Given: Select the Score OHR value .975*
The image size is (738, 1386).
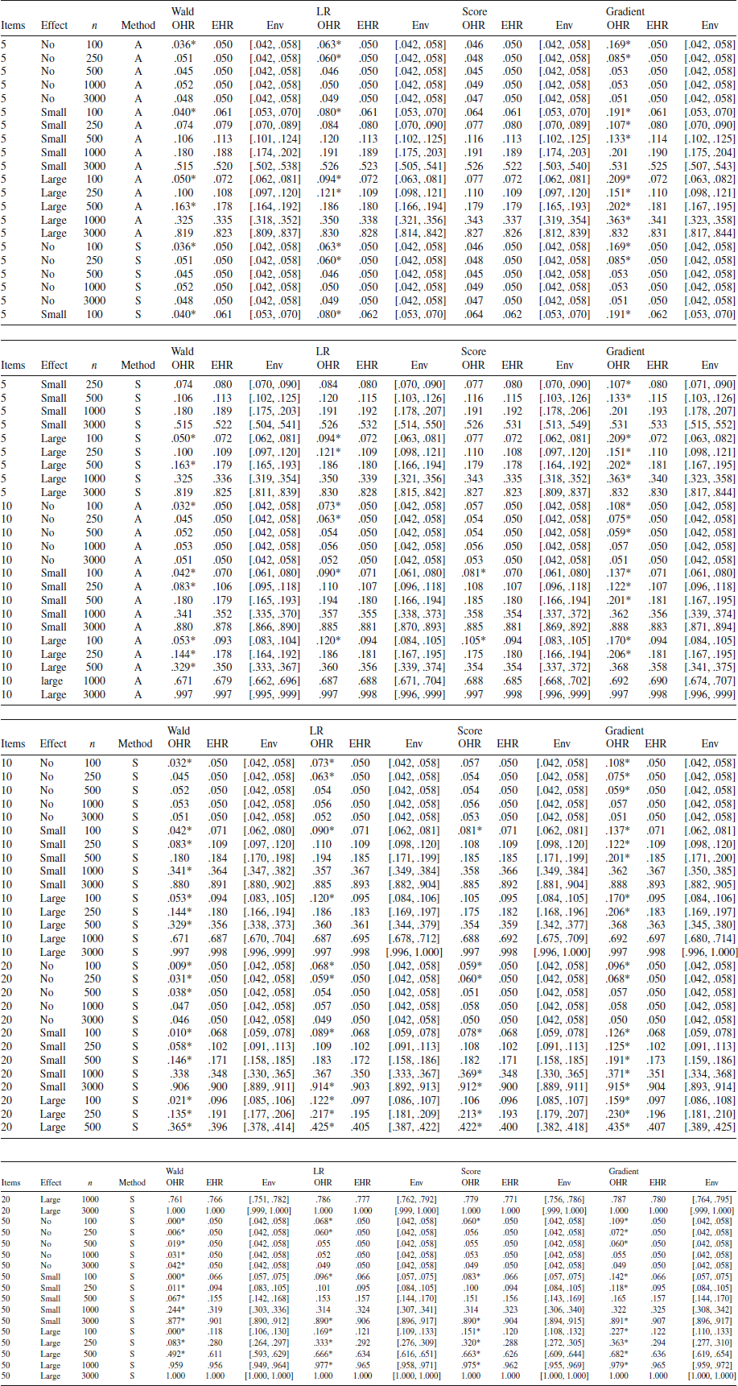Looking at the screenshot, I should [471, 1365].
